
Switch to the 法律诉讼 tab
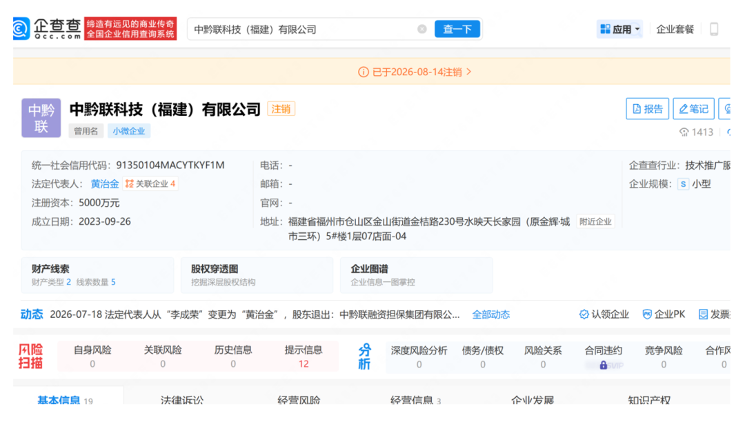[182, 400]
